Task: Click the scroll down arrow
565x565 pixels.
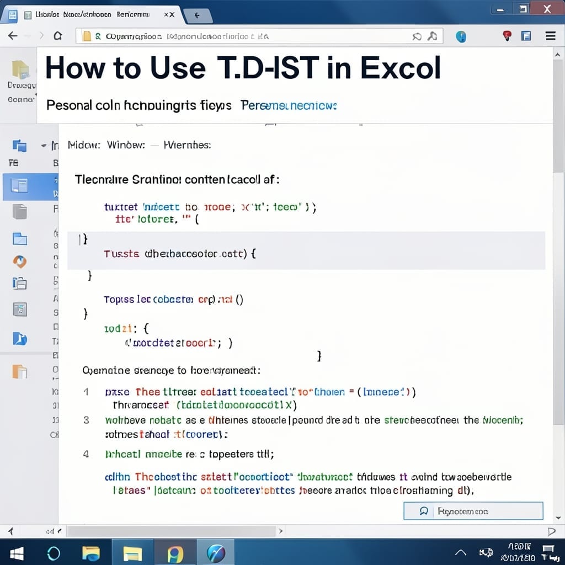Action: tap(558, 518)
